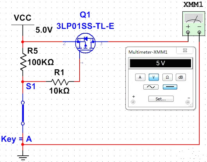Screen dimensions: 207x162
Task: Click the 5 V reading display
Action: pyautogui.click(x=161, y=63)
